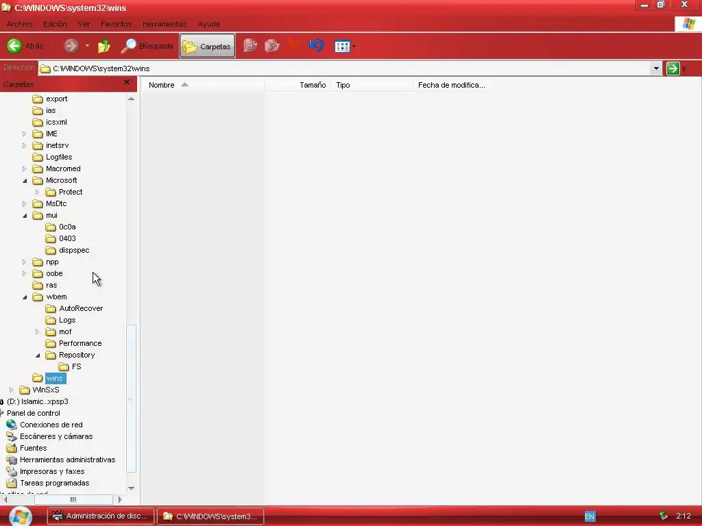Select the AutoRecover folder icon
Image resolution: width=702 pixels, height=526 pixels.
tap(51, 308)
